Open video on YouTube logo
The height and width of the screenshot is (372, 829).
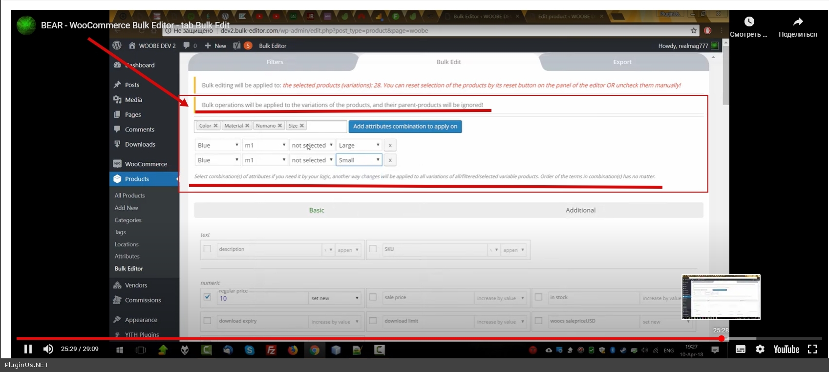pyautogui.click(x=786, y=349)
